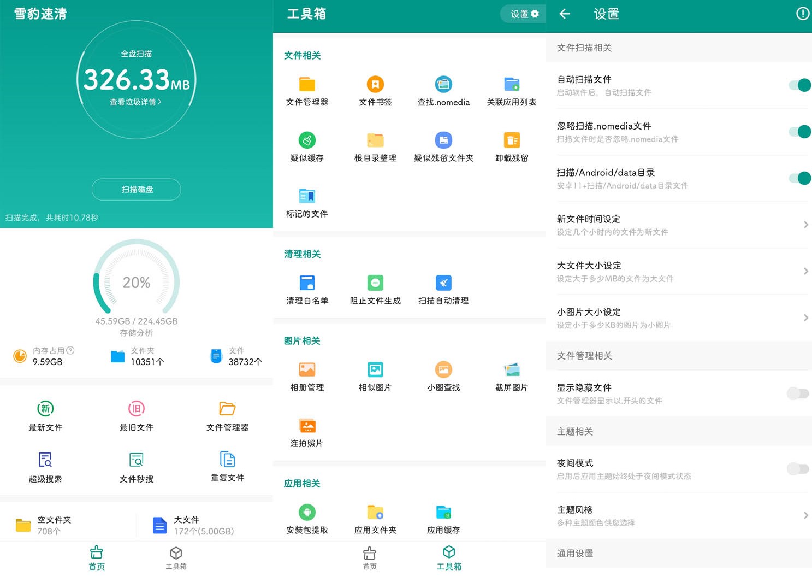Expand the 新文件时间设定 setting chevron

(x=805, y=225)
